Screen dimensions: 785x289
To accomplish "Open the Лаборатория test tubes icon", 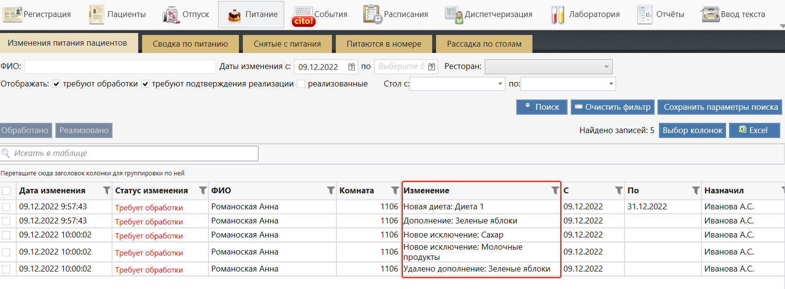I will coord(557,15).
